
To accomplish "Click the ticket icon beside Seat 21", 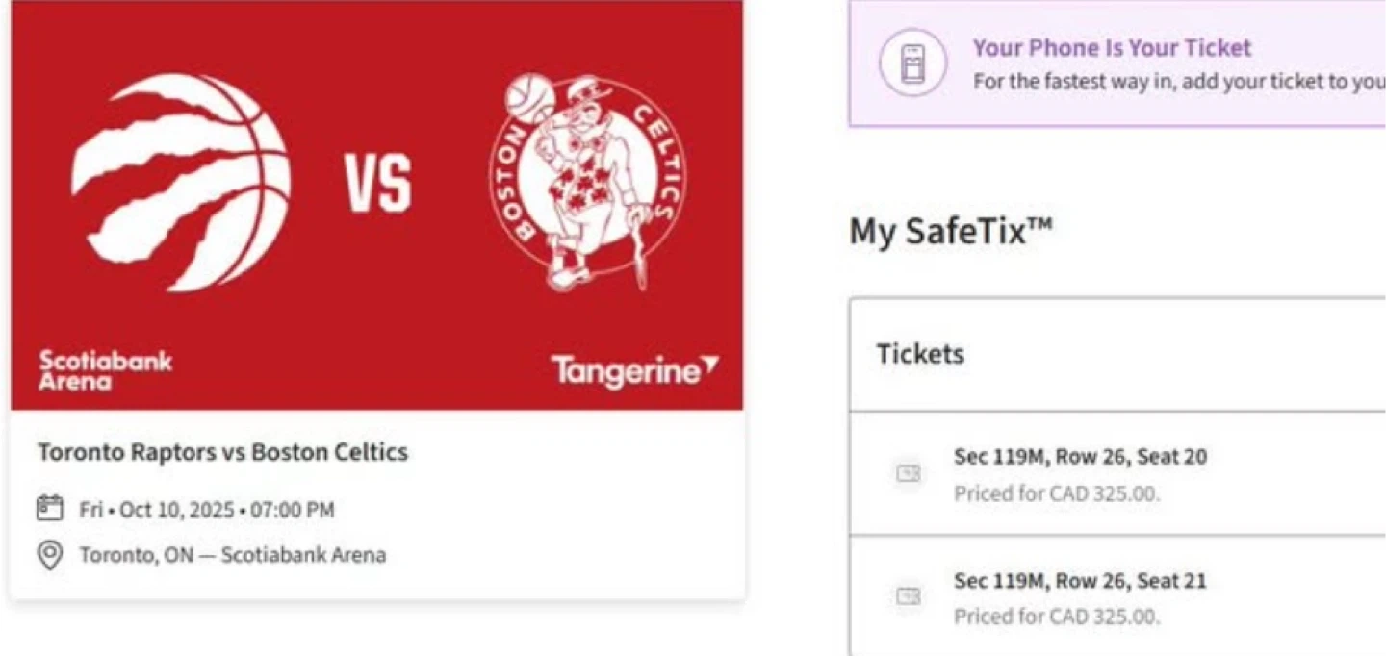I will pyautogui.click(x=908, y=596).
